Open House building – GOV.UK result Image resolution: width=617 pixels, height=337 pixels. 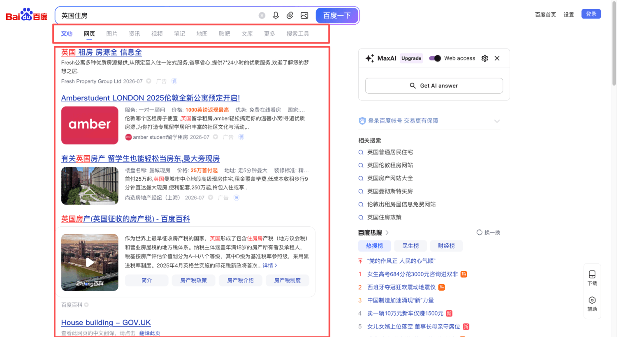click(x=106, y=323)
